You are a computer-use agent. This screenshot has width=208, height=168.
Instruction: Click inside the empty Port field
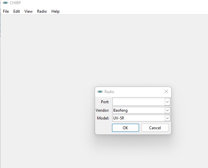pyautogui.click(x=139, y=102)
